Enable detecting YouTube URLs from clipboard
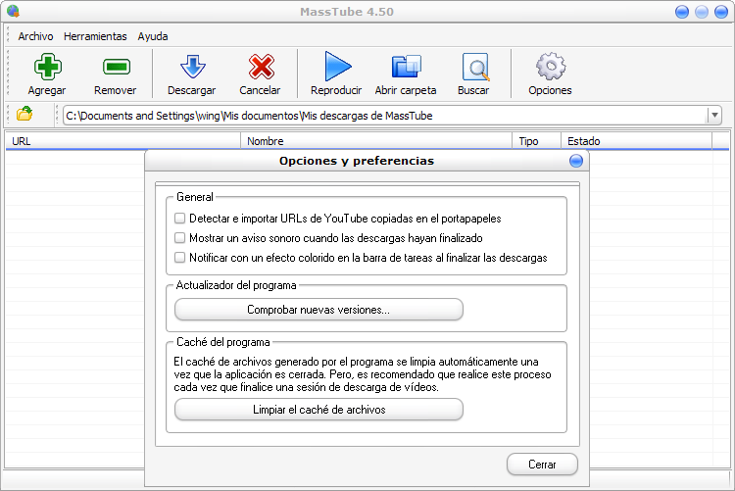 point(179,219)
